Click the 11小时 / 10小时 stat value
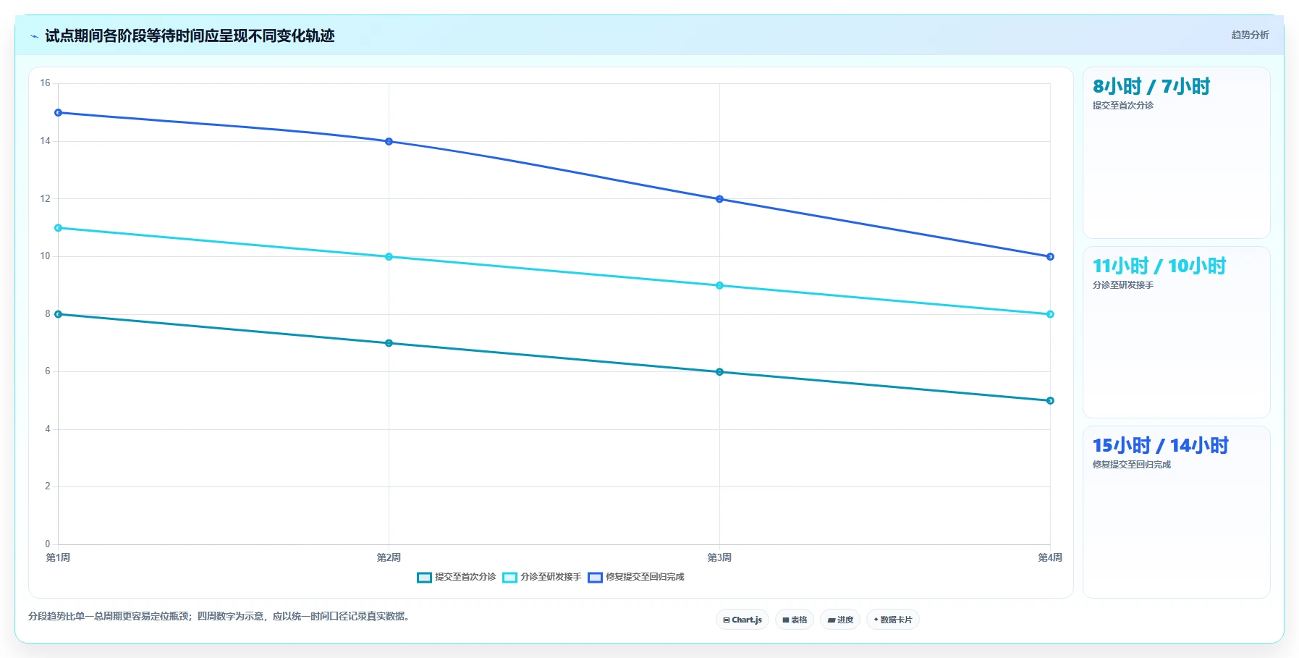Image resolution: width=1299 pixels, height=658 pixels. click(x=1159, y=266)
